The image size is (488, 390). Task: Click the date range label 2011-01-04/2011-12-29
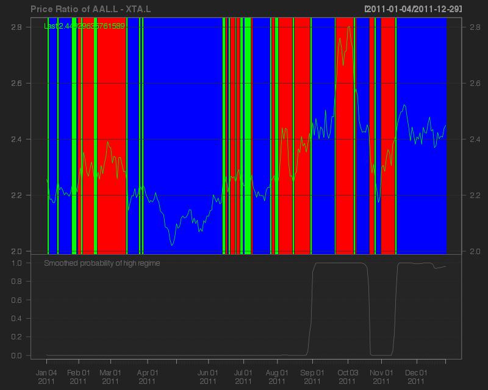[413, 9]
